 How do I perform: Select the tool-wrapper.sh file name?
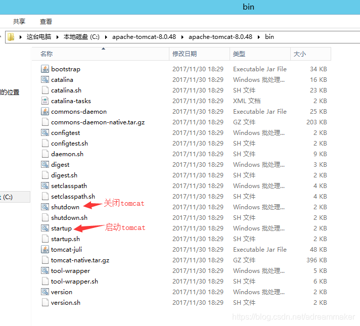pos(74,281)
